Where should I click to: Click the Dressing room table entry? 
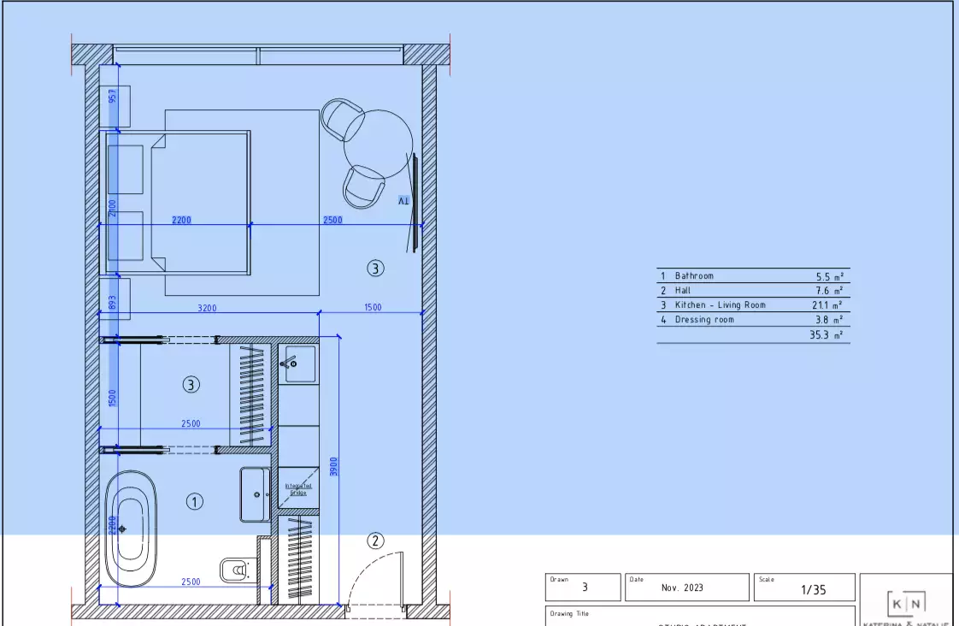click(x=704, y=320)
